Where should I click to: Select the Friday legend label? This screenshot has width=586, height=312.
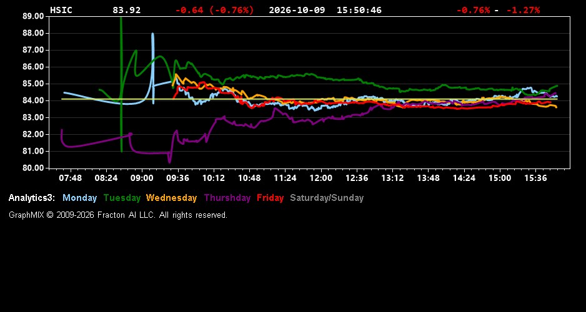(271, 198)
